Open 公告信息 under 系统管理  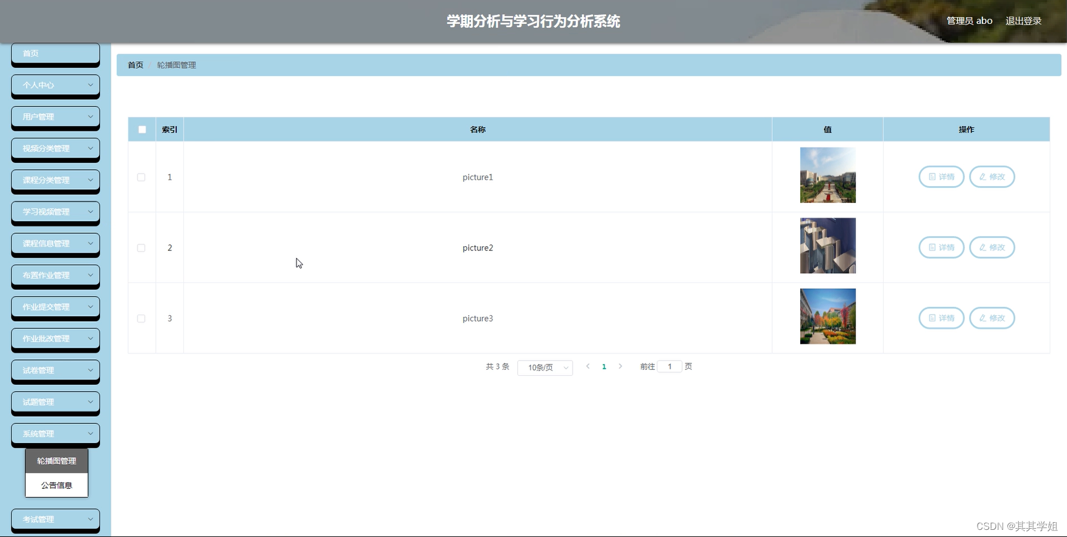pos(56,485)
